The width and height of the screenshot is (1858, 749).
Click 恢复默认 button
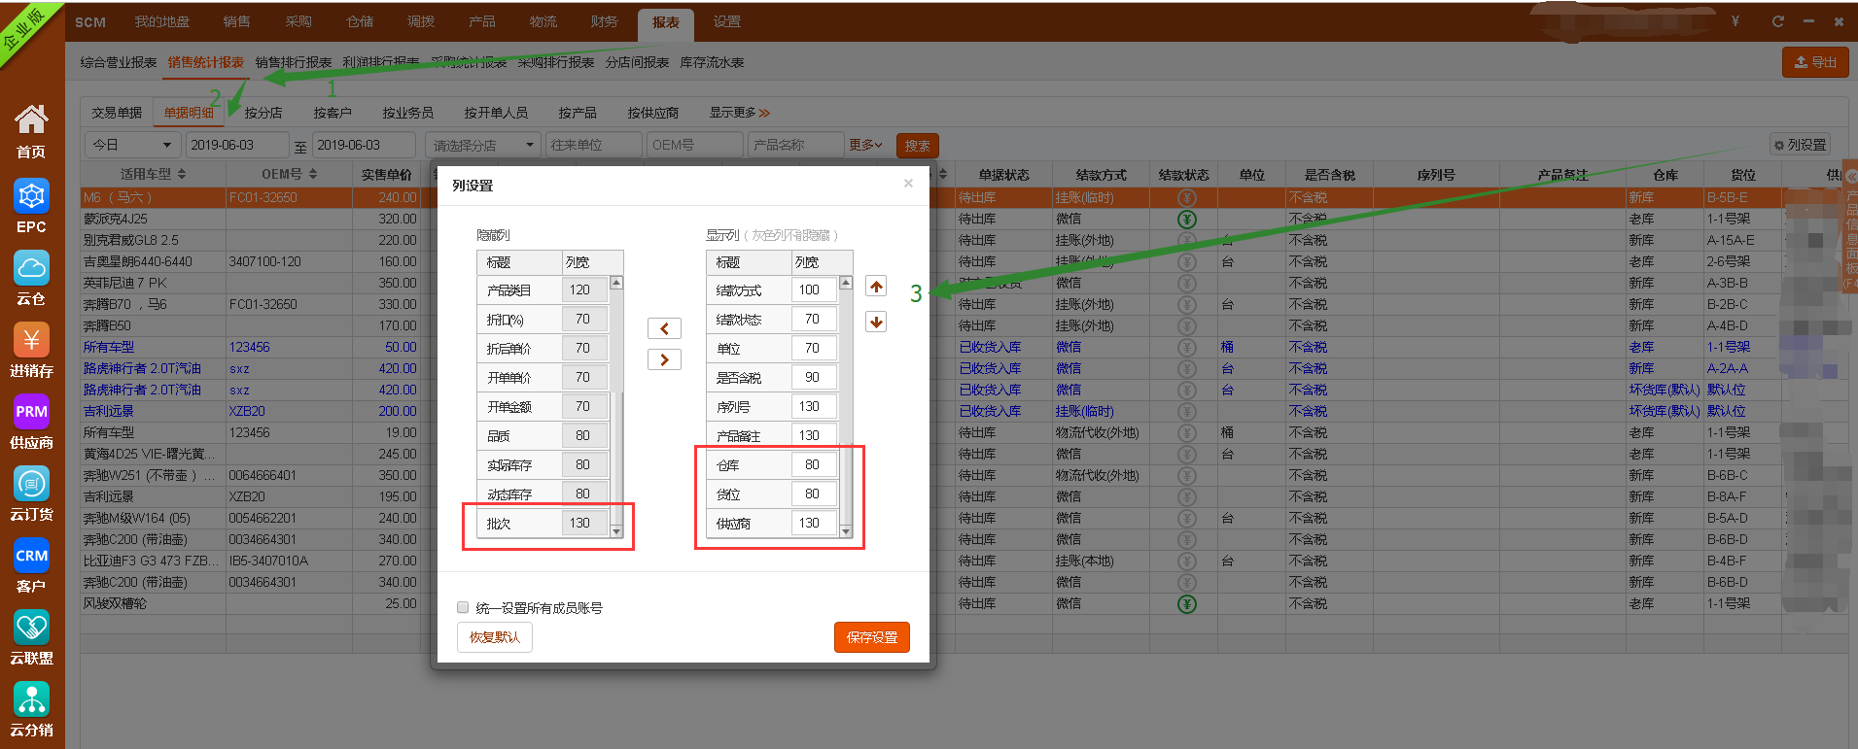[495, 637]
